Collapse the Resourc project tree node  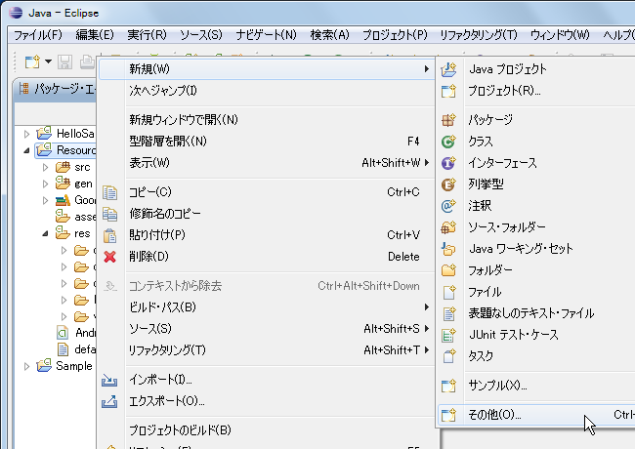click(26, 150)
